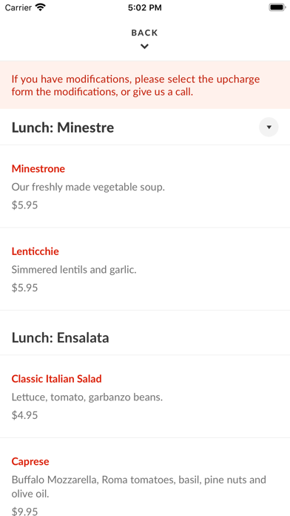Image resolution: width=290 pixels, height=516 pixels.
Task: Open the menu category dropdown arrow
Action: pos(269,127)
